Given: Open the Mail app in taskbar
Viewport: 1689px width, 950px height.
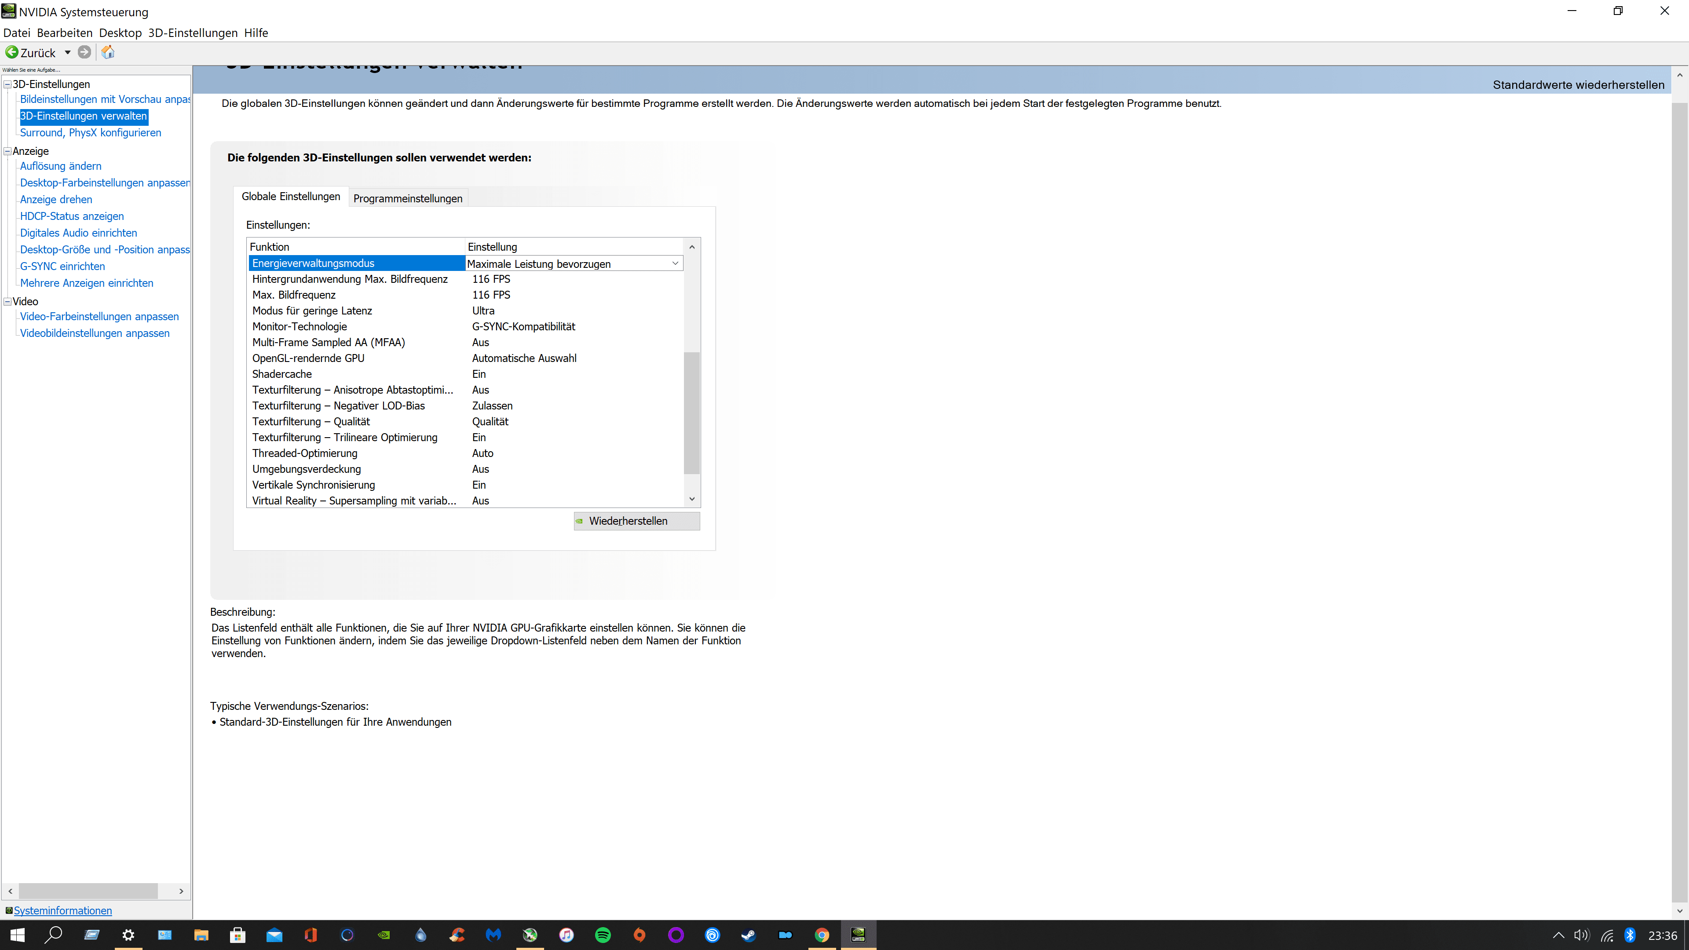Looking at the screenshot, I should tap(274, 935).
